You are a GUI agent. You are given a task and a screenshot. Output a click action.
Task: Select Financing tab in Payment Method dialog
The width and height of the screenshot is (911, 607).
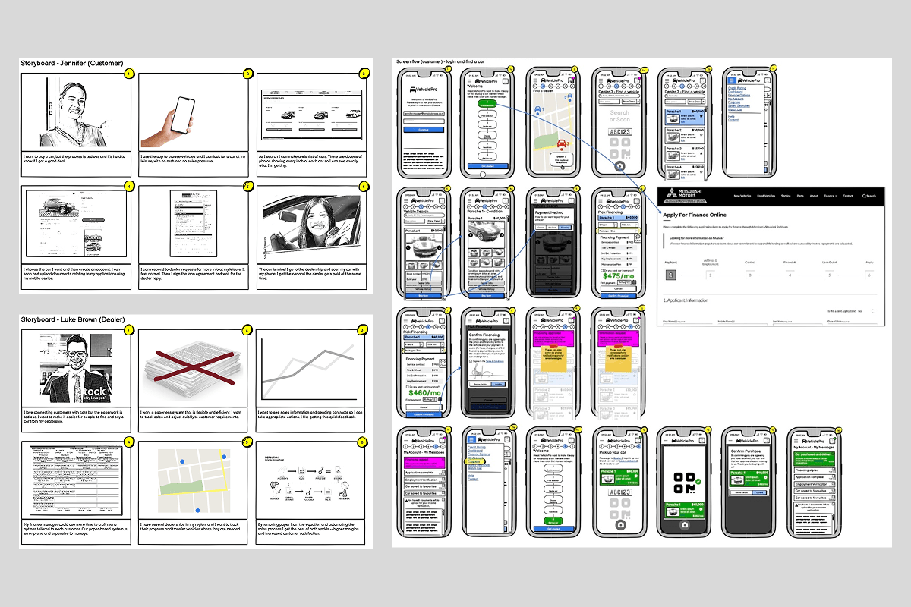pos(564,227)
